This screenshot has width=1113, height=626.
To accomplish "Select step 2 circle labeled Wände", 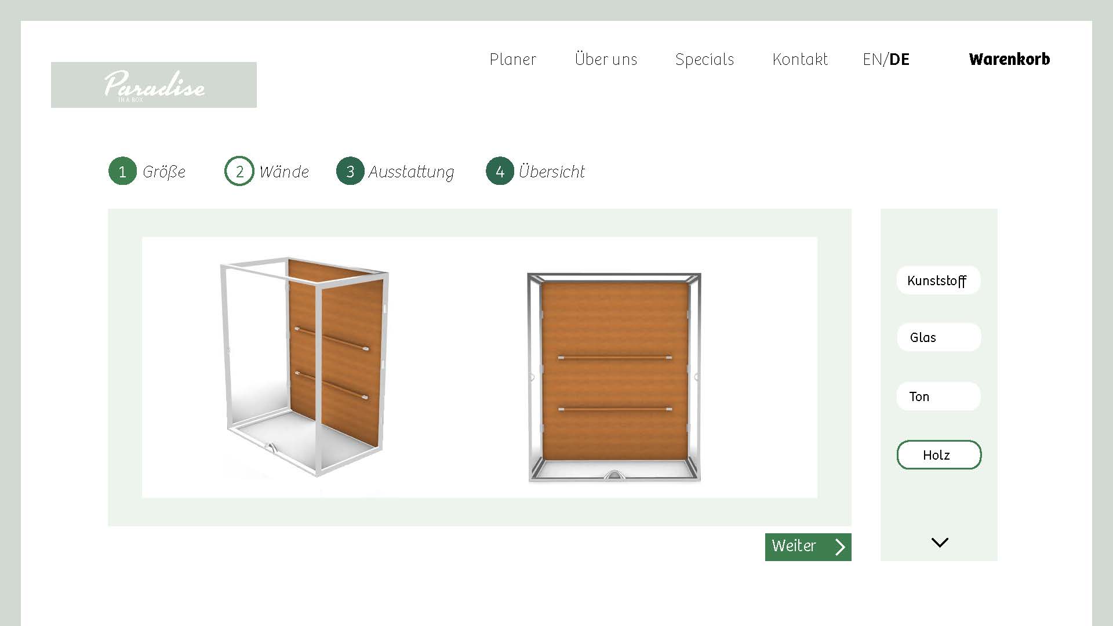I will tap(239, 171).
